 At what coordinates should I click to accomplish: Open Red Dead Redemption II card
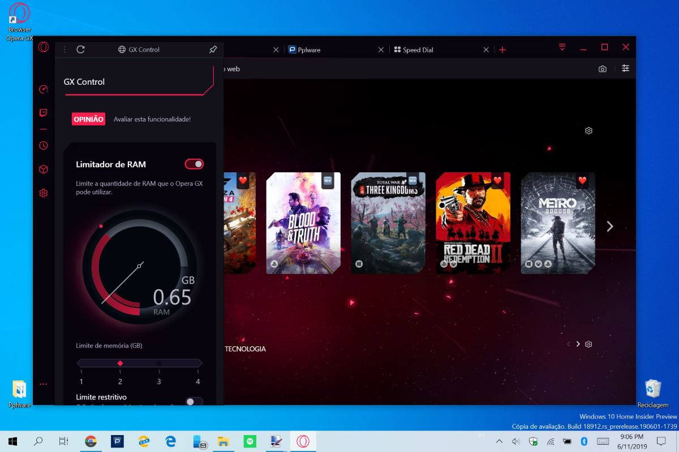coord(473,223)
